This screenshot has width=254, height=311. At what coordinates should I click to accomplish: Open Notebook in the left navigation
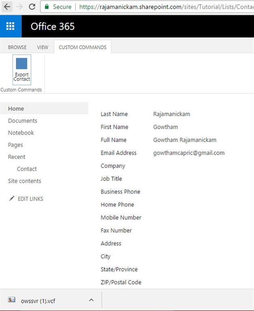21,133
